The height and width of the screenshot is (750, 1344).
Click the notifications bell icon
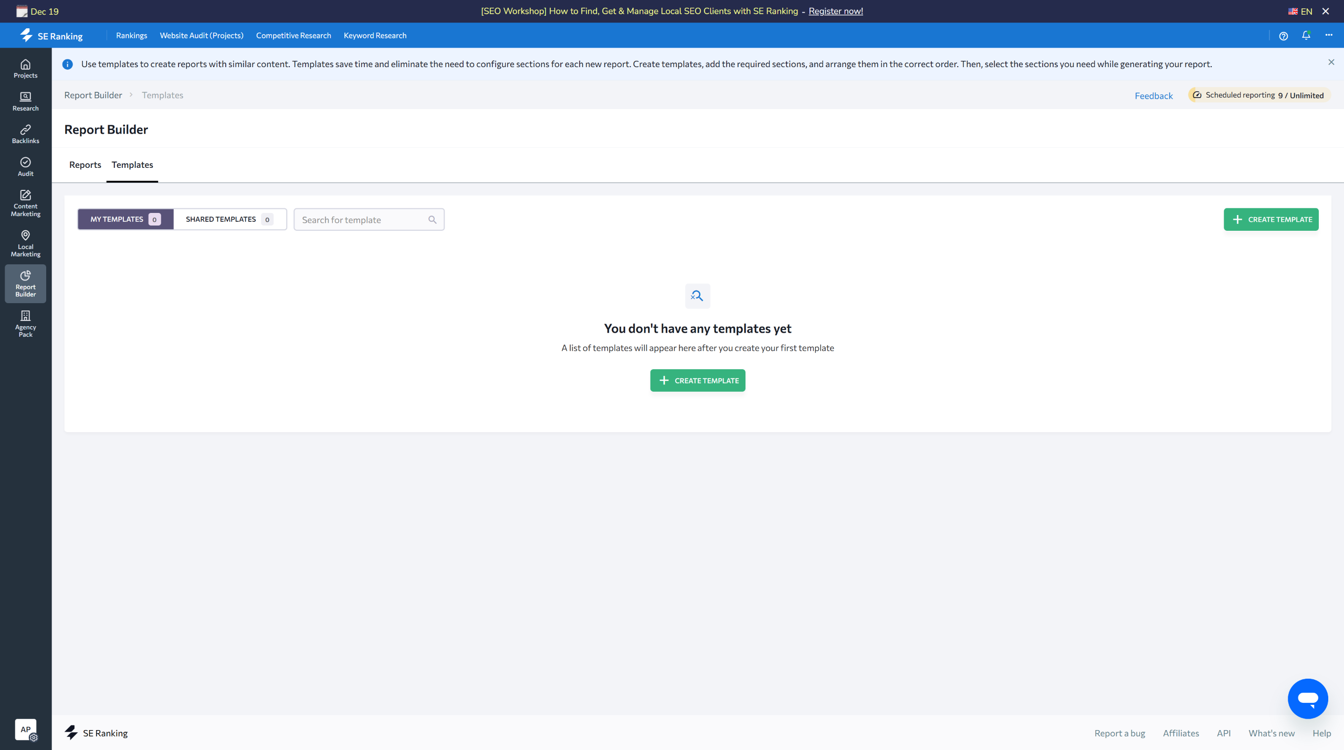pyautogui.click(x=1306, y=36)
